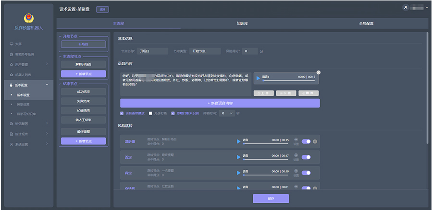Image resolution: width=432 pixels, height=210 pixels.
Task: Open the 停顿时间 dropdown
Action: coord(228,113)
